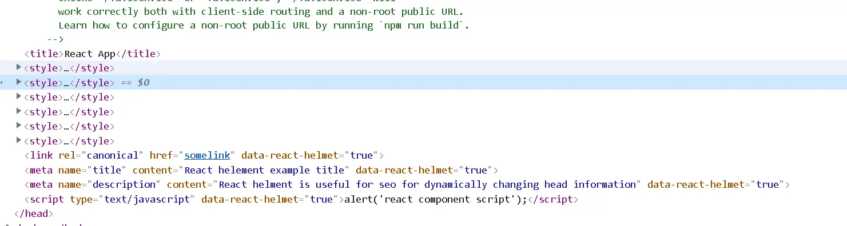
Task: Click the closing </script> tag
Action: (x=552, y=199)
